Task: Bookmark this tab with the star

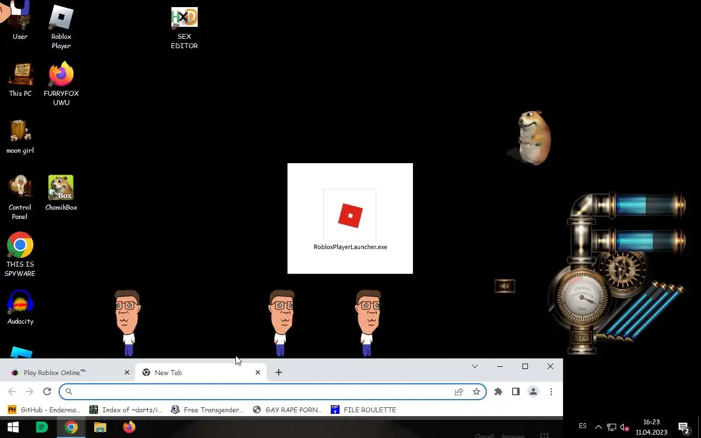Action: click(x=476, y=391)
